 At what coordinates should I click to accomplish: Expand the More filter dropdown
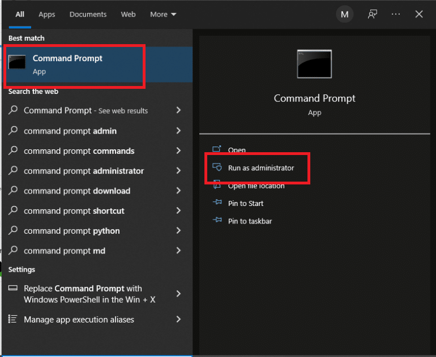click(163, 14)
